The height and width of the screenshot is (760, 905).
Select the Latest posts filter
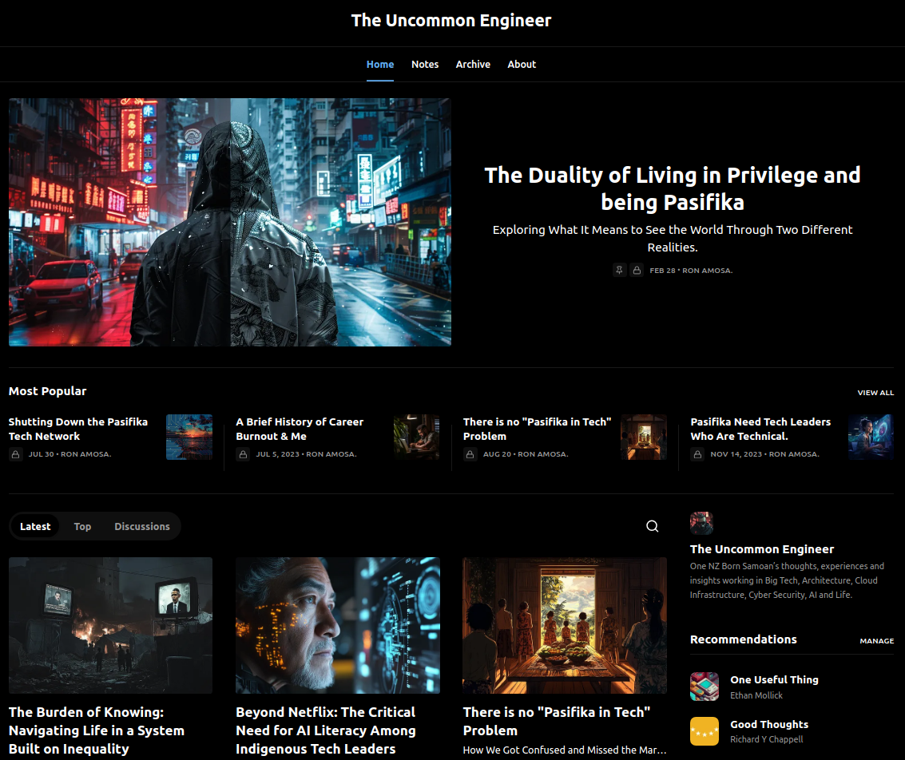[35, 526]
